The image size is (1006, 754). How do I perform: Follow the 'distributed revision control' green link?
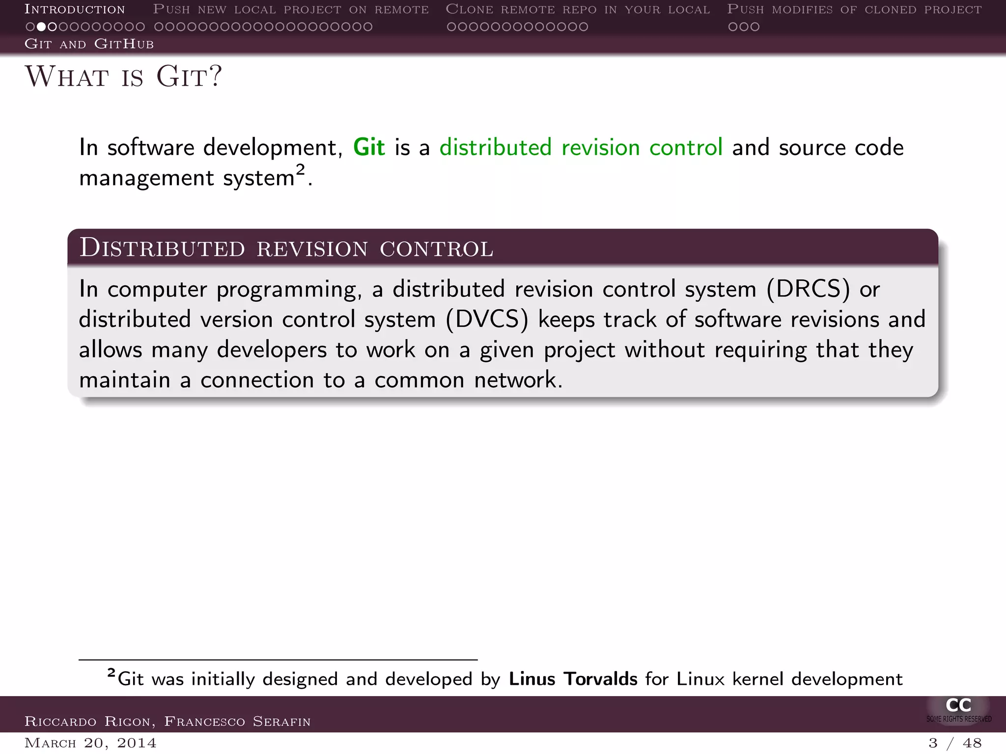[x=581, y=147]
